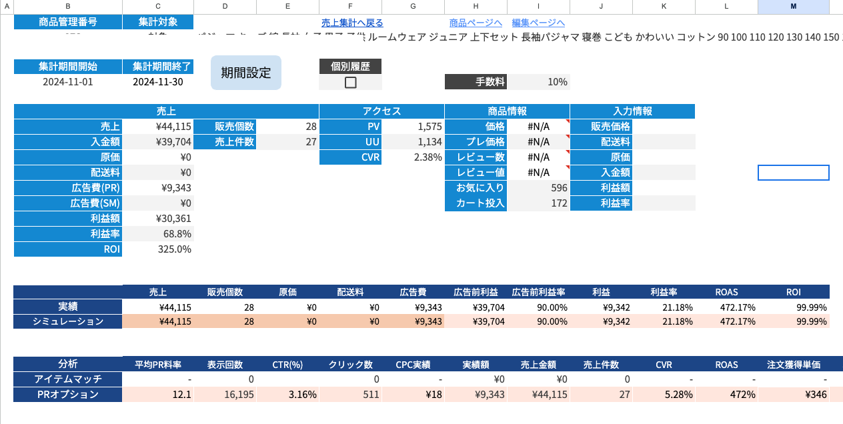Select the 平均PR料率 value 12.1
This screenshot has width=843, height=424.
158,395
